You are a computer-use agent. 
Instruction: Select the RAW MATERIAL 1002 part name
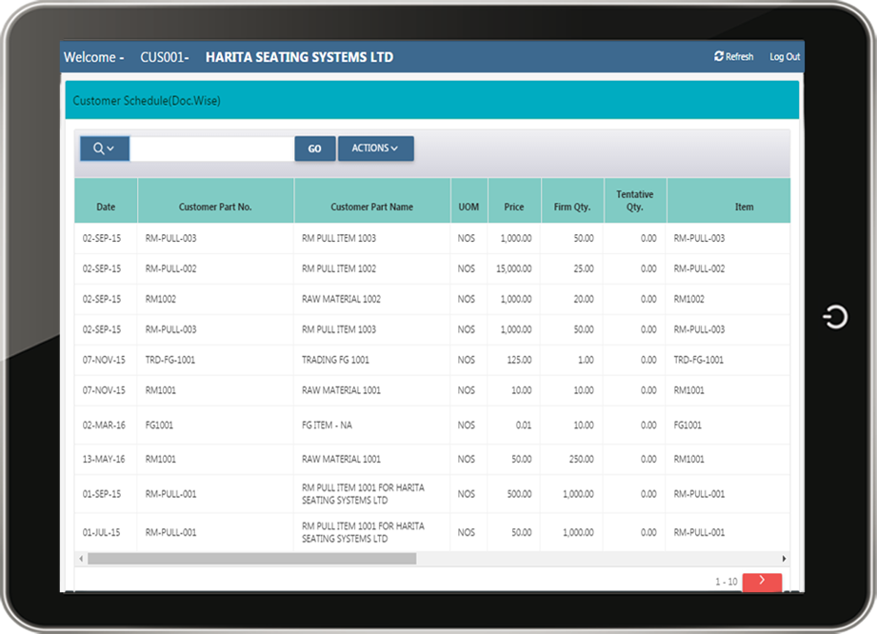coord(341,299)
